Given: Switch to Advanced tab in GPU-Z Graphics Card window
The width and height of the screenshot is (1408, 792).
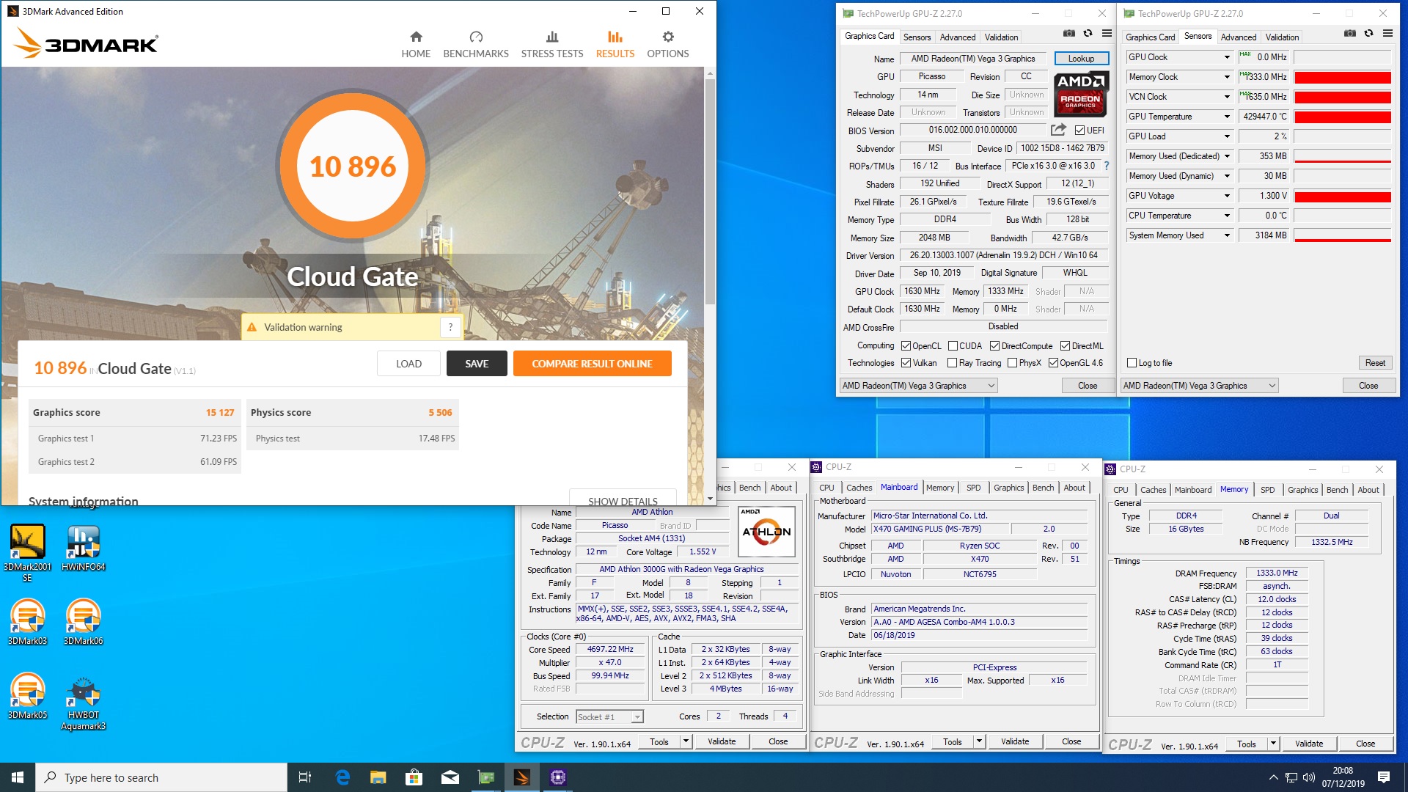Looking at the screenshot, I should [x=958, y=37].
